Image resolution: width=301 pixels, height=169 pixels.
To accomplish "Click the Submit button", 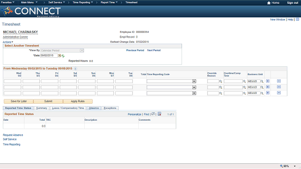I will (x=48, y=101).
